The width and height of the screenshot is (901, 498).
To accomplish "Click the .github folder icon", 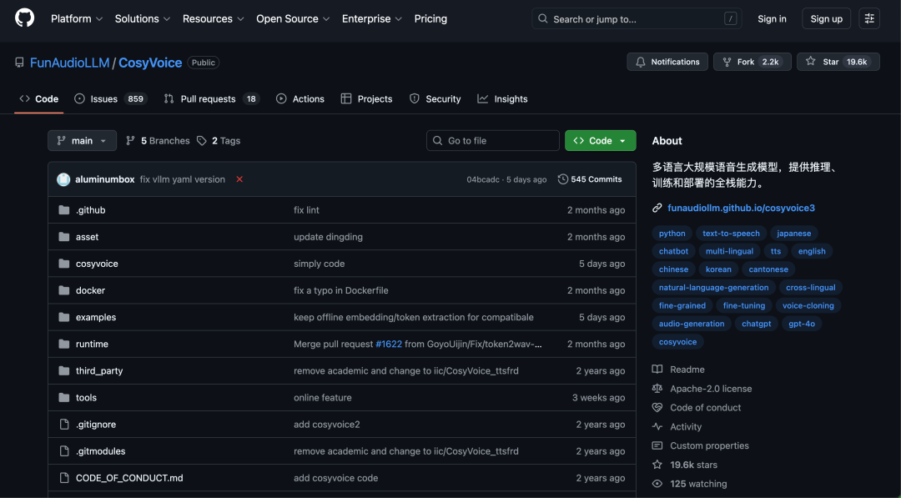I will [63, 210].
